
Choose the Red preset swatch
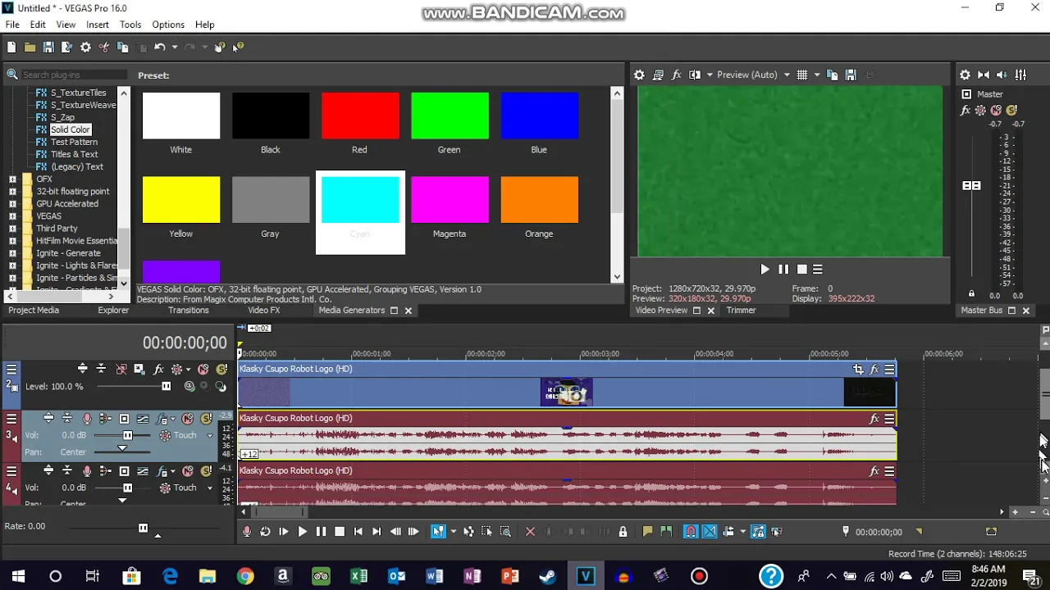tap(360, 116)
